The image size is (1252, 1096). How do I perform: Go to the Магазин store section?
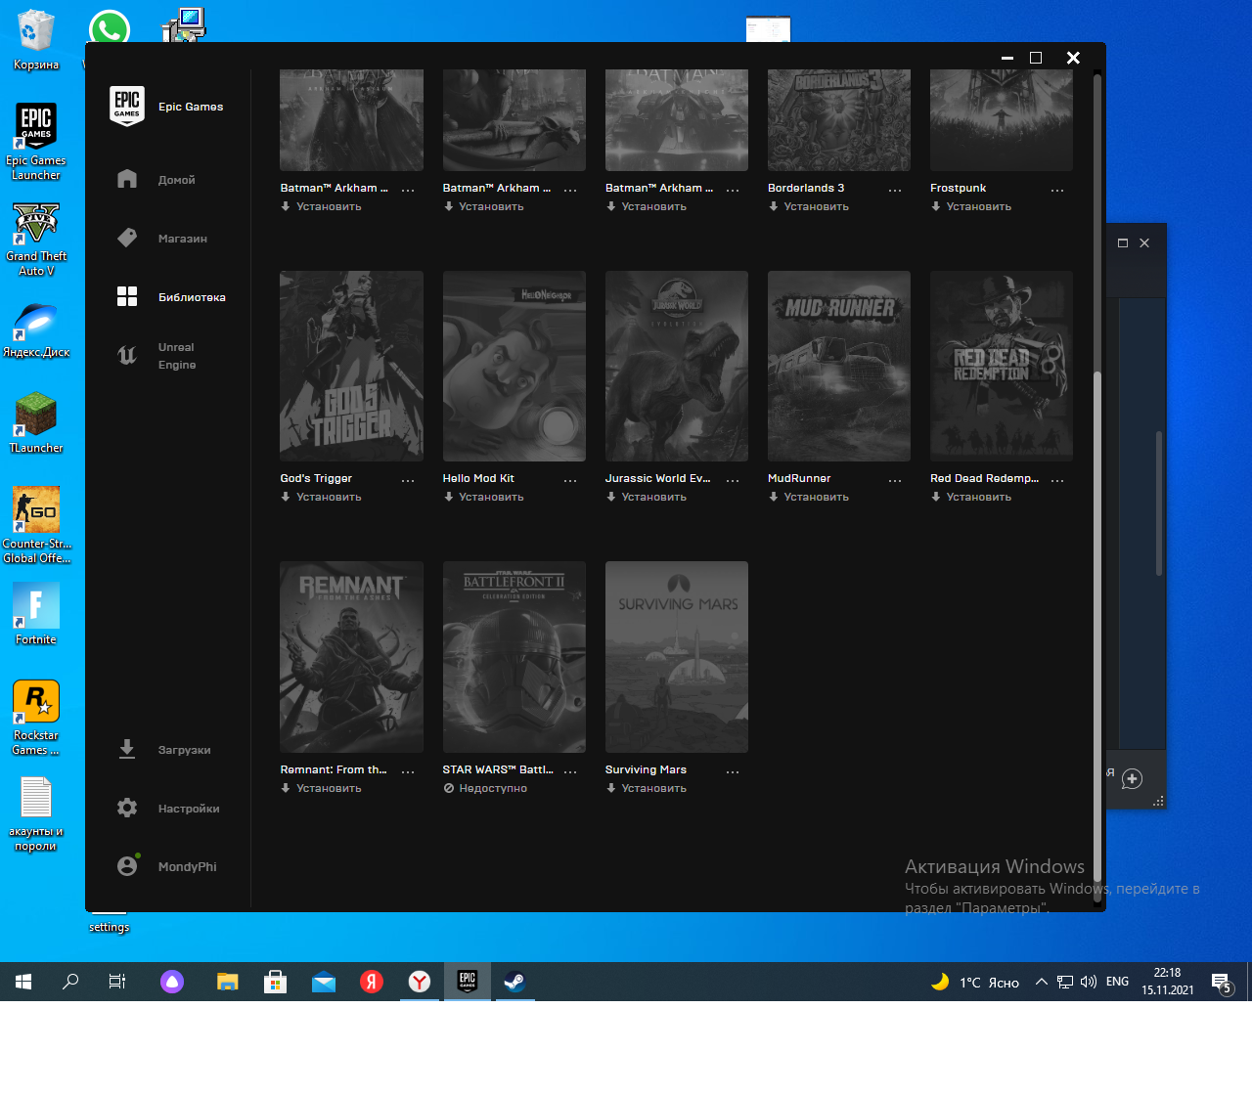(x=162, y=239)
